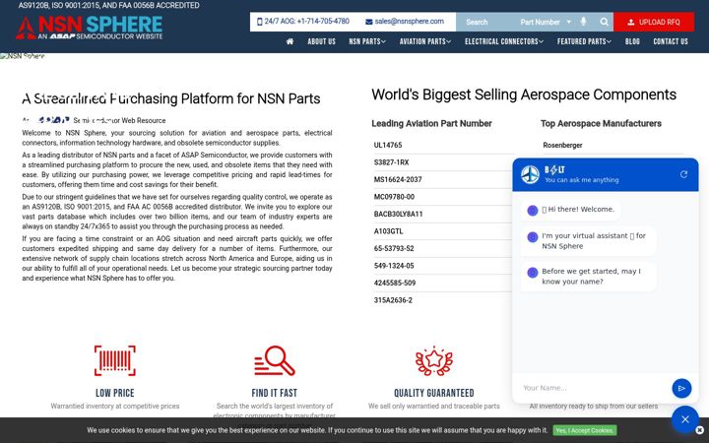Click the Low Price barcode icon
The width and height of the screenshot is (709, 443).
coord(115,360)
